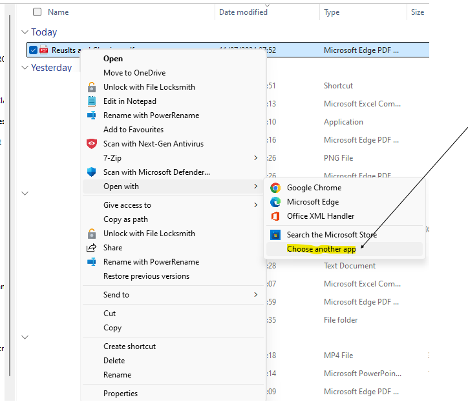The height and width of the screenshot is (402, 468).
Task: Click the Shortcut type cell
Action: click(x=339, y=86)
